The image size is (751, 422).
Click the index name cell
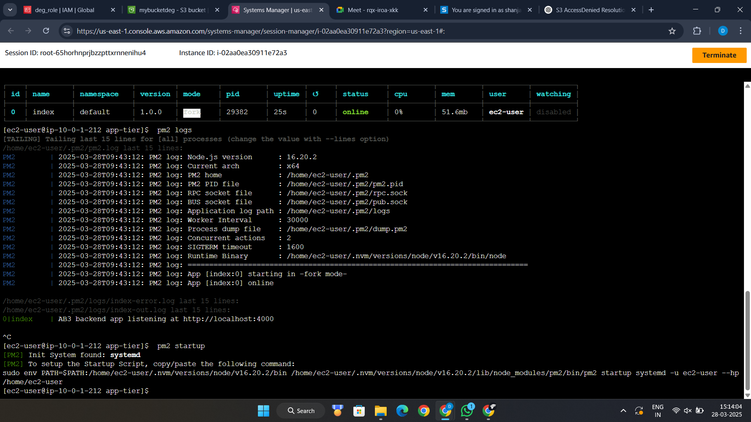[x=43, y=112]
